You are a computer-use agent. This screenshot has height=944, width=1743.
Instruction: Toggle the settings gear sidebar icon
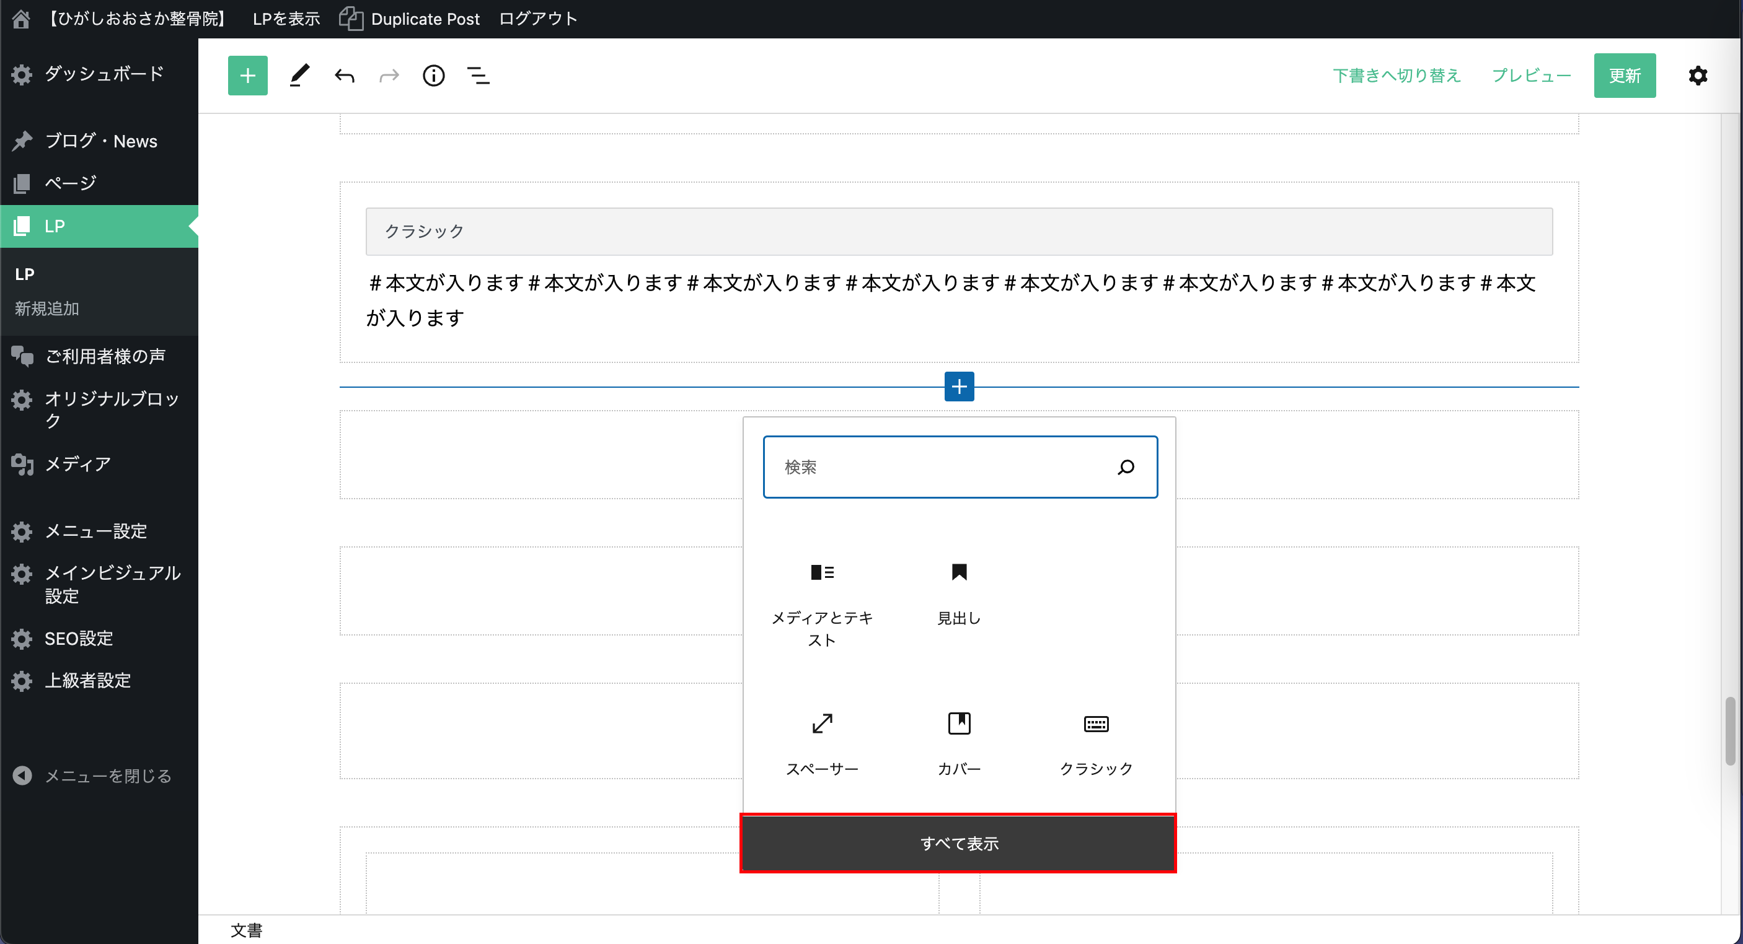click(1698, 76)
